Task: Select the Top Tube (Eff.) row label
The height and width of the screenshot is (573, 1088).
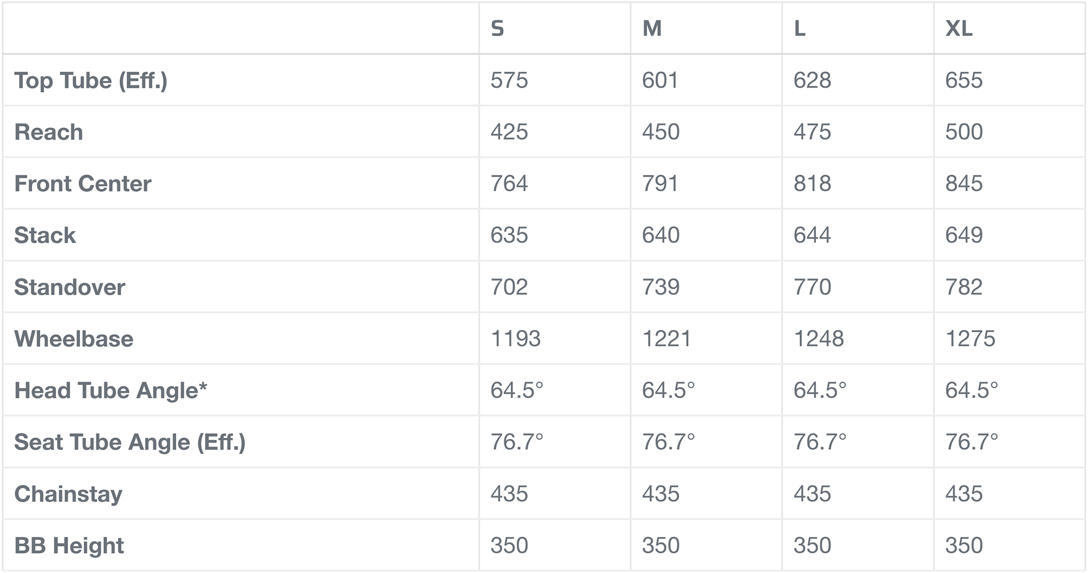Action: tap(91, 80)
